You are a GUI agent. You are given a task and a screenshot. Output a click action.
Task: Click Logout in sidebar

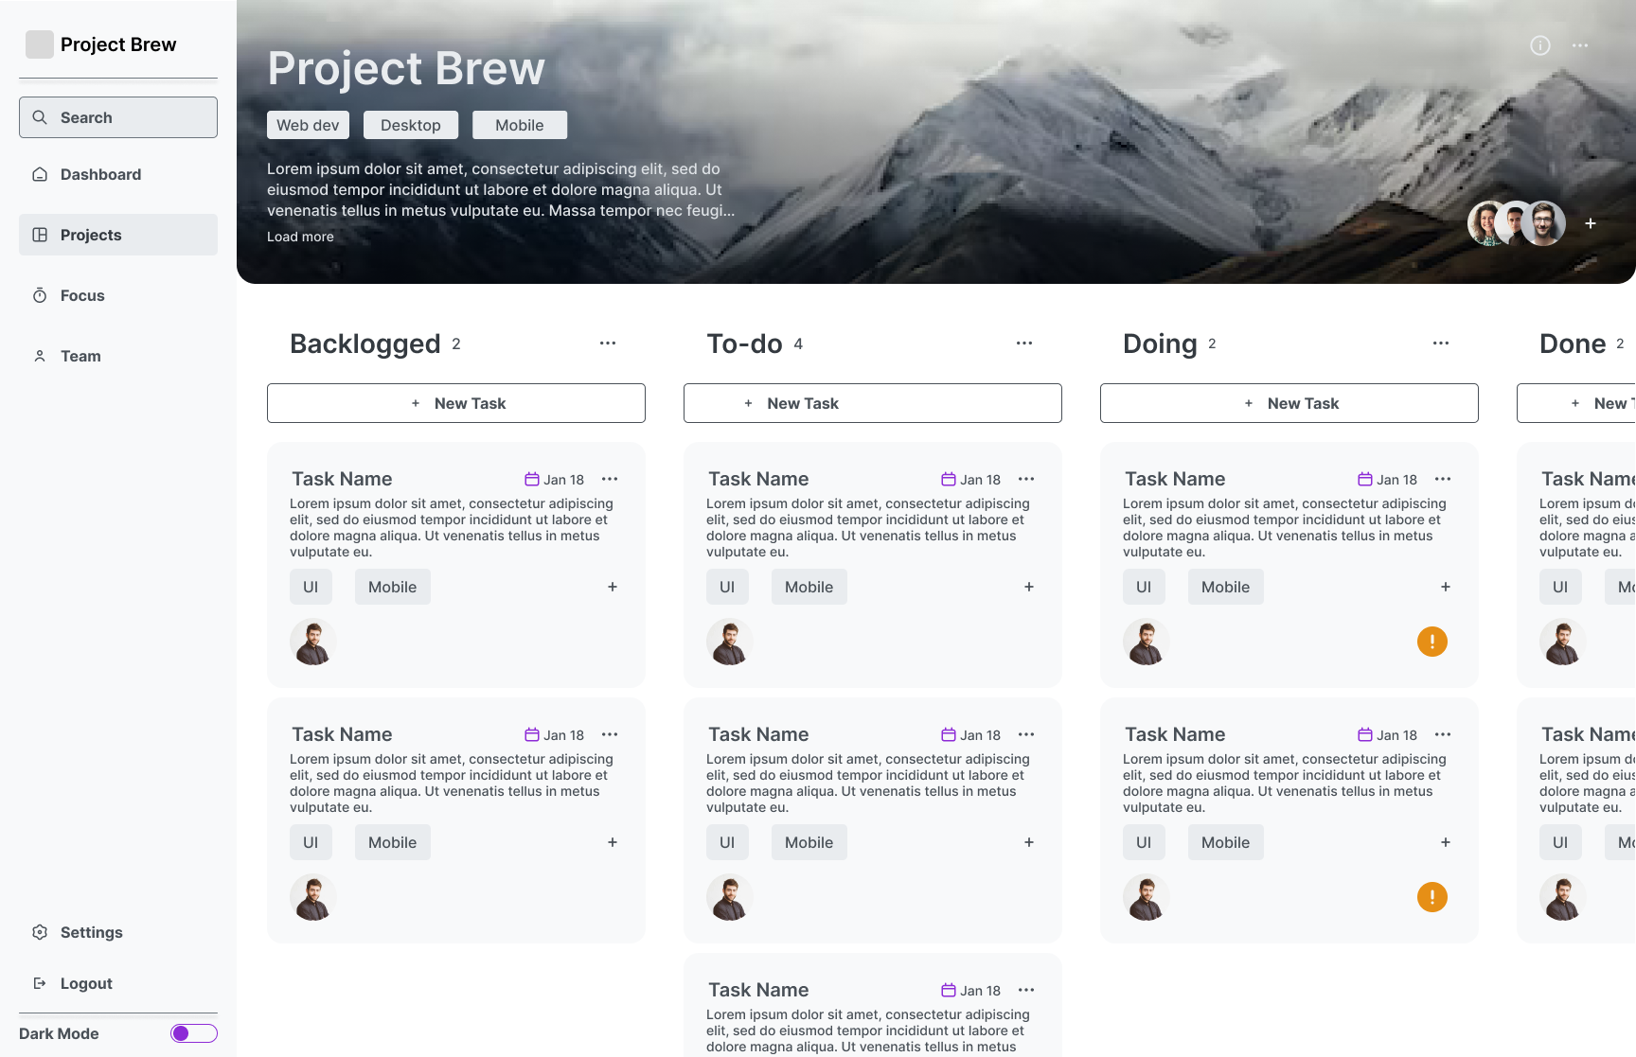click(x=118, y=983)
